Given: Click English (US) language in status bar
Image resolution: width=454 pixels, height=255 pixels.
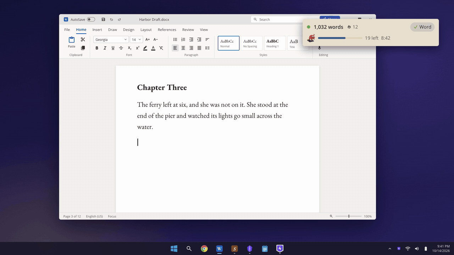Looking at the screenshot, I should tap(94, 216).
